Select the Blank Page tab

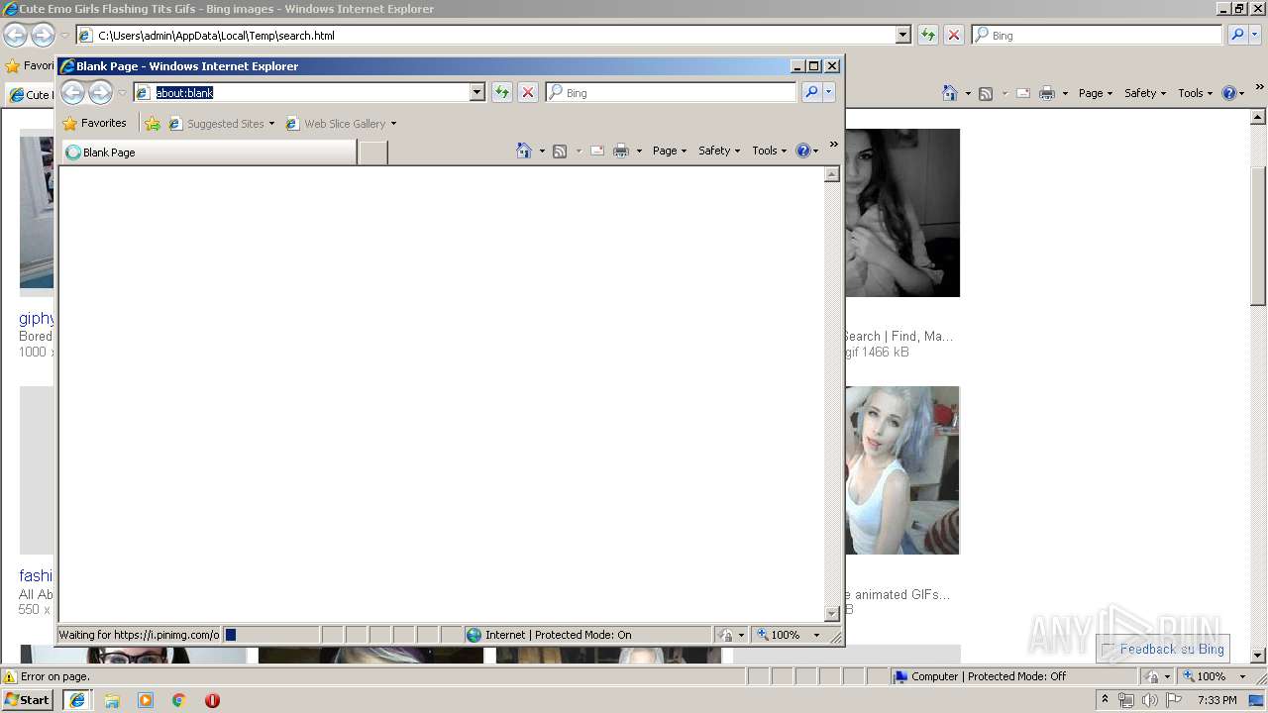[209, 153]
